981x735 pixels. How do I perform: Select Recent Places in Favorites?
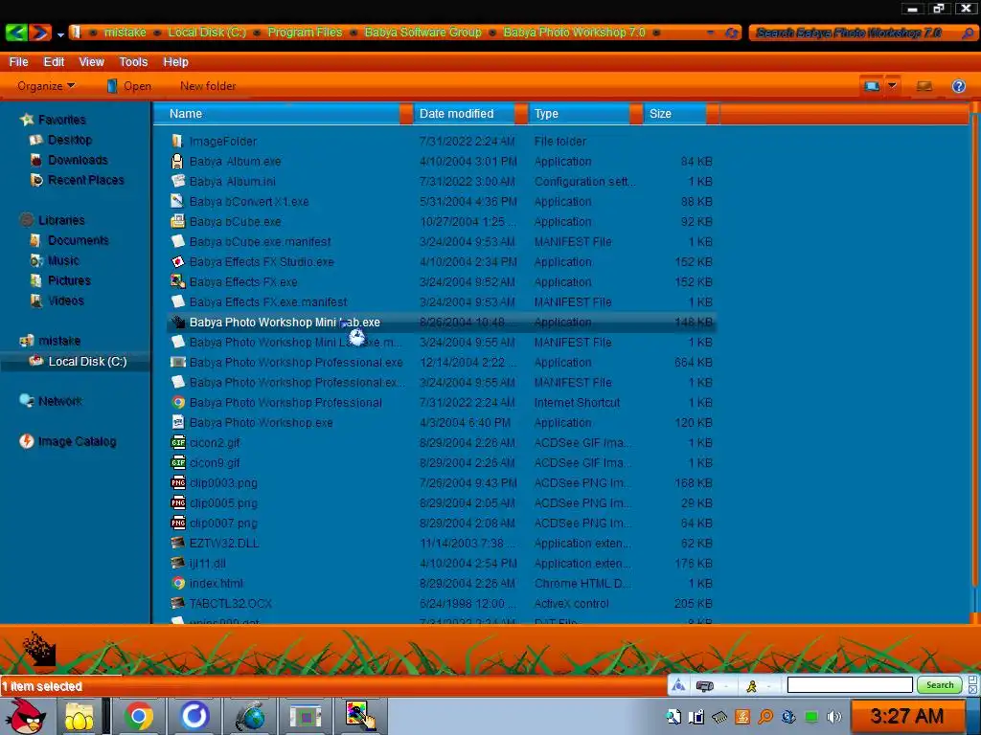85,180
